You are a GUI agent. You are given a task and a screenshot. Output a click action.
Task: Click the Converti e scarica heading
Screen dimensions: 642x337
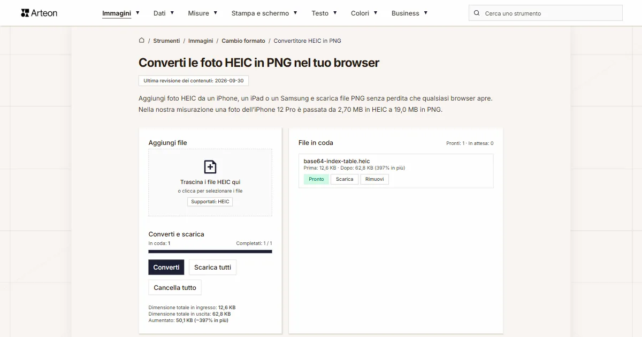point(176,234)
